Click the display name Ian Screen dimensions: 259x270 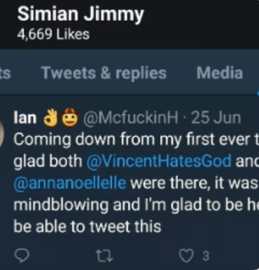point(25,118)
